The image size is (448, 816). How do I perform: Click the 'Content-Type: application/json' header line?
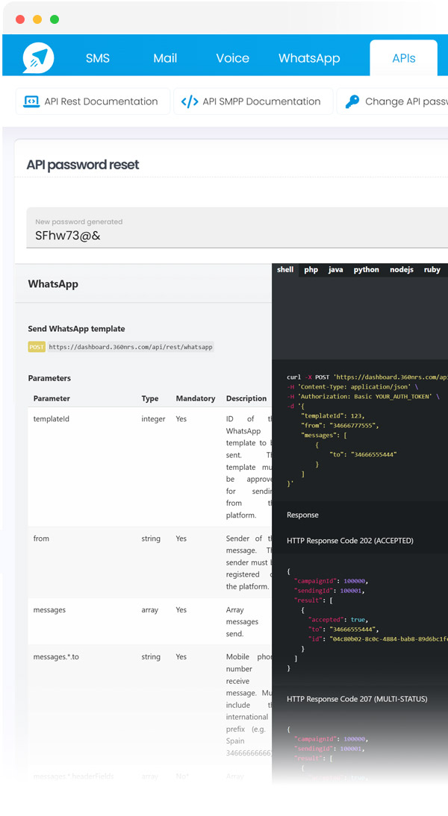pos(352,386)
